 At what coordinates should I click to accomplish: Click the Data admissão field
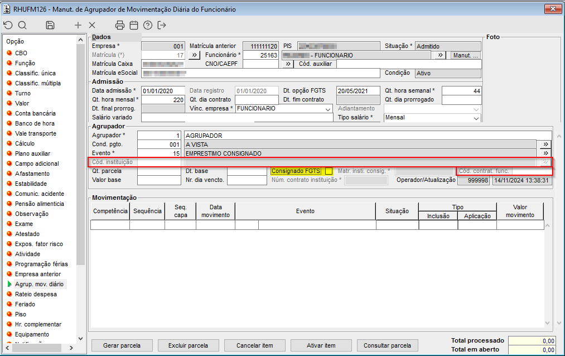tap(163, 91)
